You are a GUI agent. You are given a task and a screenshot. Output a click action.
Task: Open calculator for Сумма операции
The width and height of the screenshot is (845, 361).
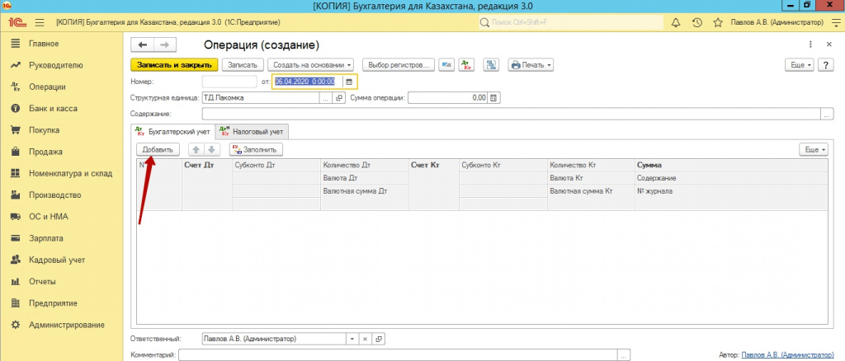point(493,98)
